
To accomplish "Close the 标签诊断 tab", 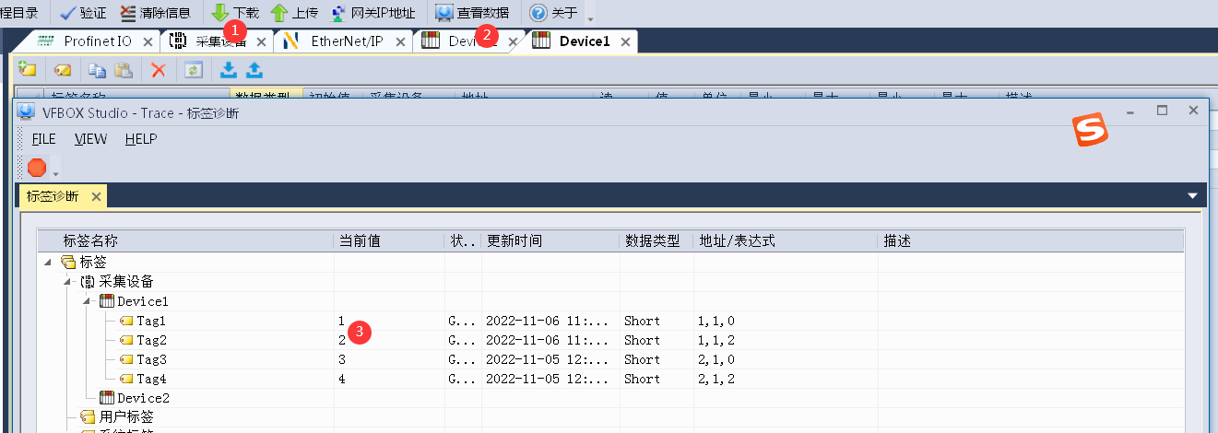I will (96, 196).
